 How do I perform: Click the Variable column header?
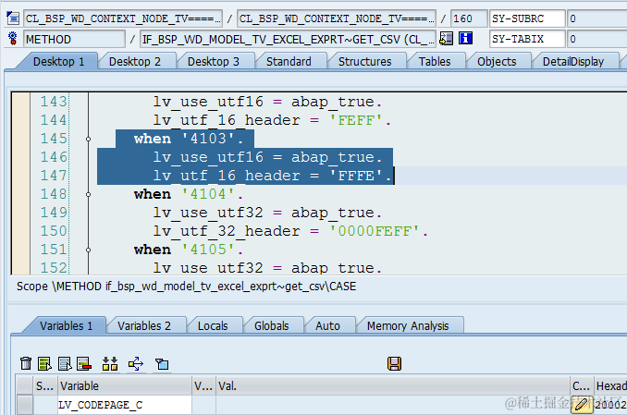[124, 385]
